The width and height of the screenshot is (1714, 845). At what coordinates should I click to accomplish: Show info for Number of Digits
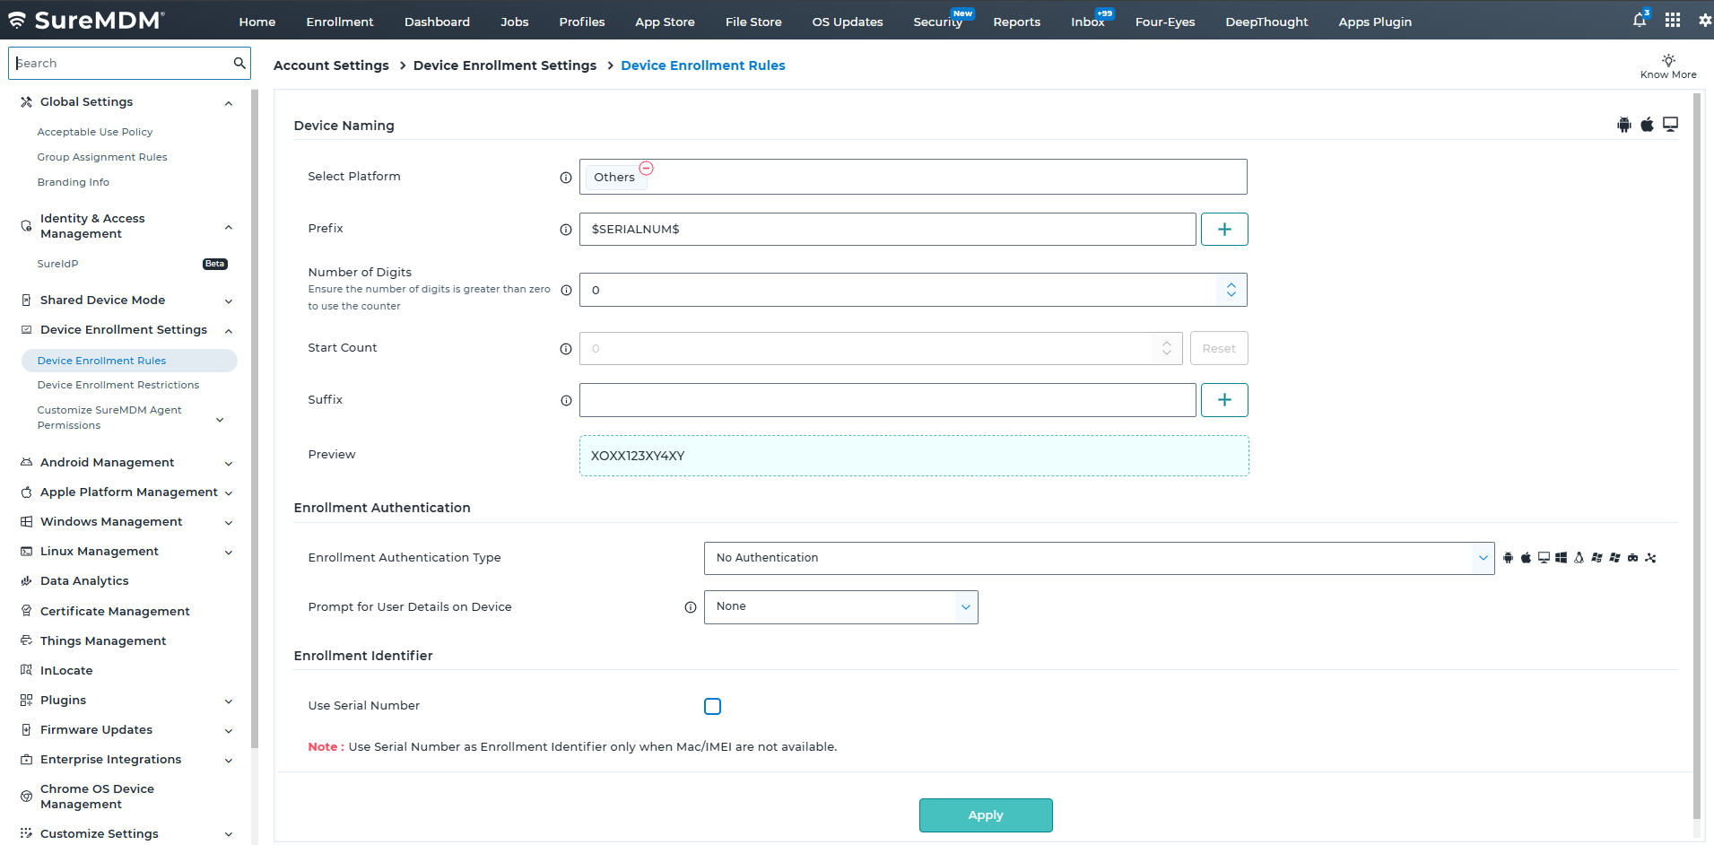566,291
